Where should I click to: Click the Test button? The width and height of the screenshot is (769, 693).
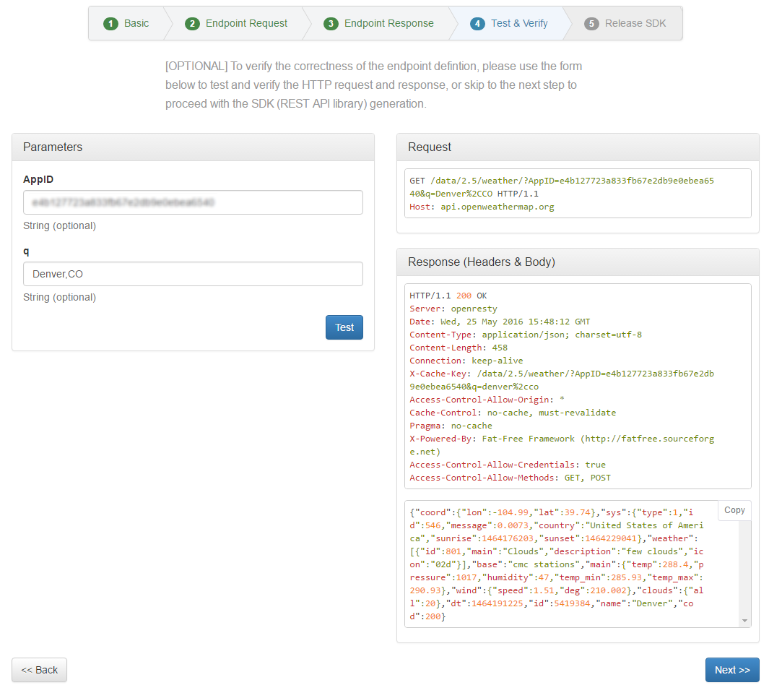344,327
